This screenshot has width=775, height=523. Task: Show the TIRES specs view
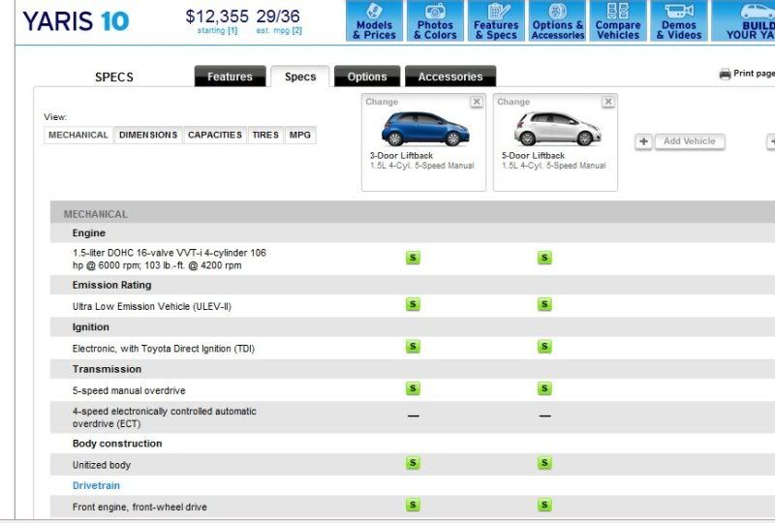(265, 135)
